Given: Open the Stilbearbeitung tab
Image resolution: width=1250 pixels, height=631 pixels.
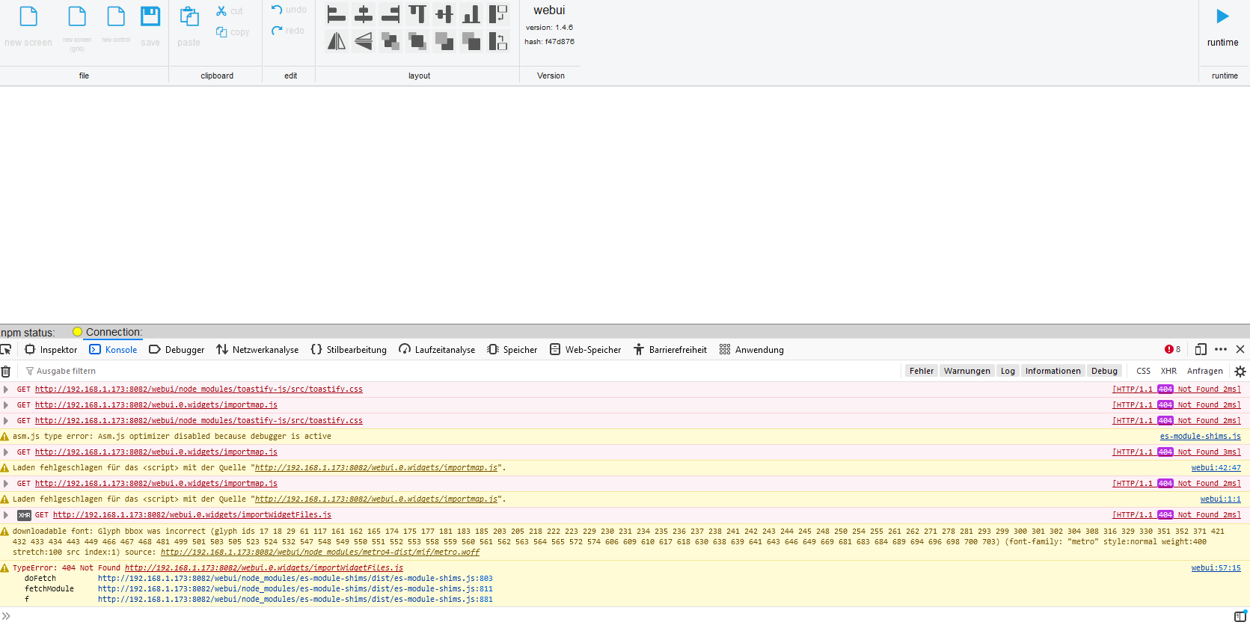Looking at the screenshot, I should coord(349,349).
